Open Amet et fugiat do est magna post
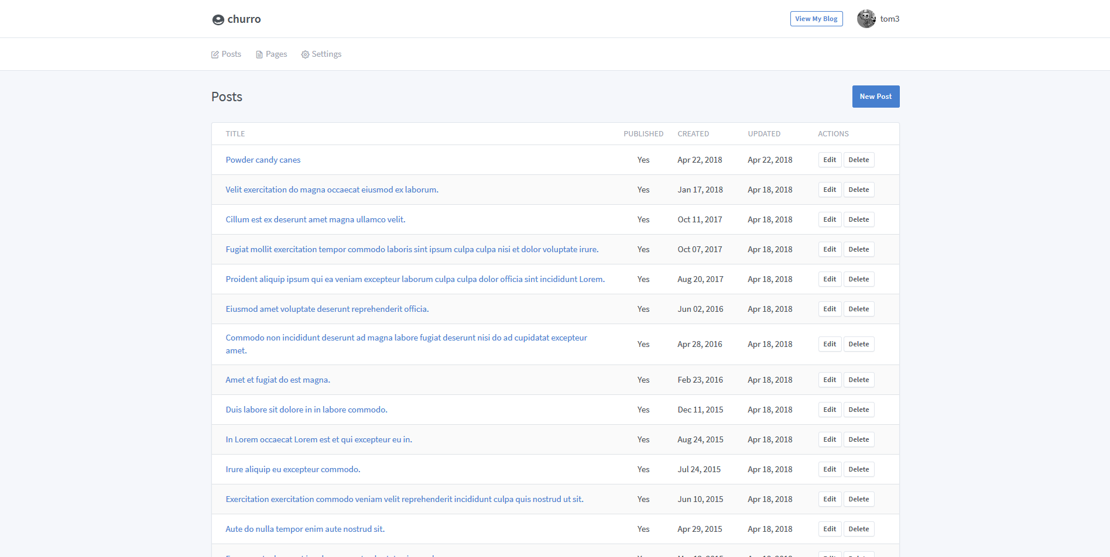This screenshot has width=1110, height=557. pos(277,380)
